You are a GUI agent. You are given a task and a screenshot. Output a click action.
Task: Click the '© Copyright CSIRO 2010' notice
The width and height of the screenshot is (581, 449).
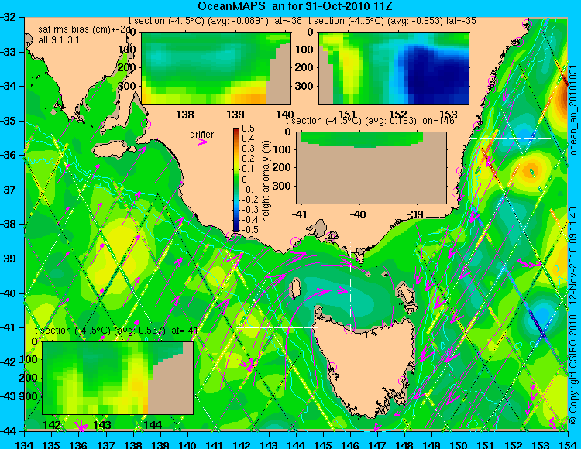(x=573, y=370)
